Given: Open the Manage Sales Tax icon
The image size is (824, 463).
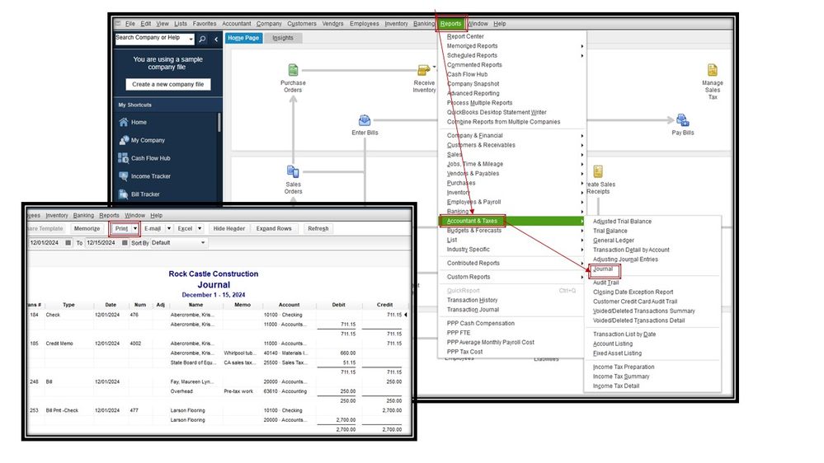Looking at the screenshot, I should tap(712, 70).
